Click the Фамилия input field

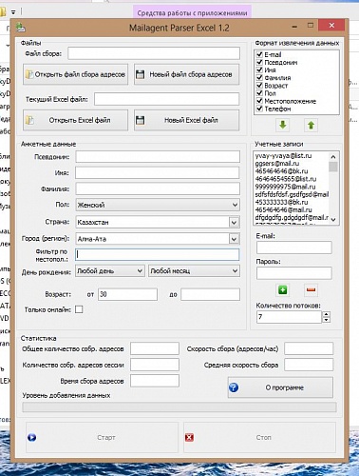click(158, 188)
